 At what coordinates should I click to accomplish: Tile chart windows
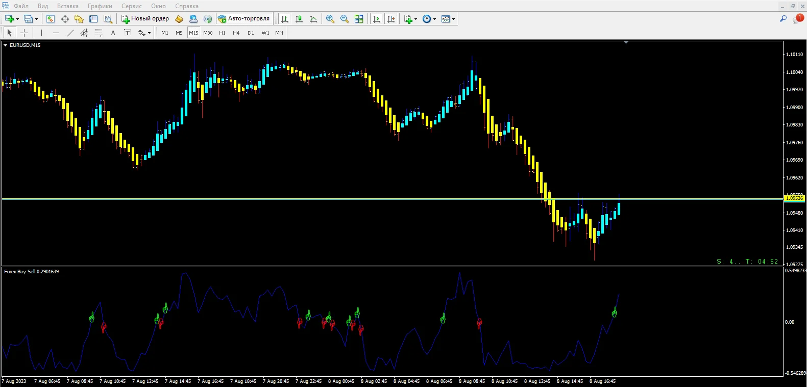(359, 19)
